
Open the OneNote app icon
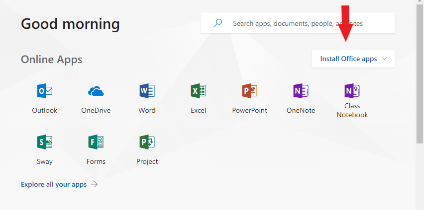(x=301, y=91)
